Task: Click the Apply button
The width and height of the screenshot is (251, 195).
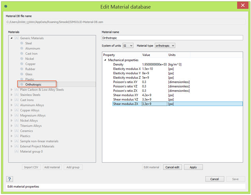Action: pos(193,167)
